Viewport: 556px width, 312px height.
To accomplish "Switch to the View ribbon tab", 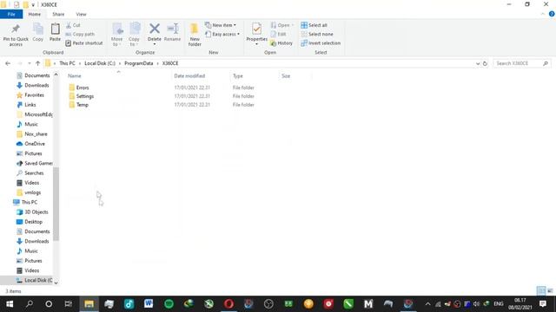I will coord(81,14).
